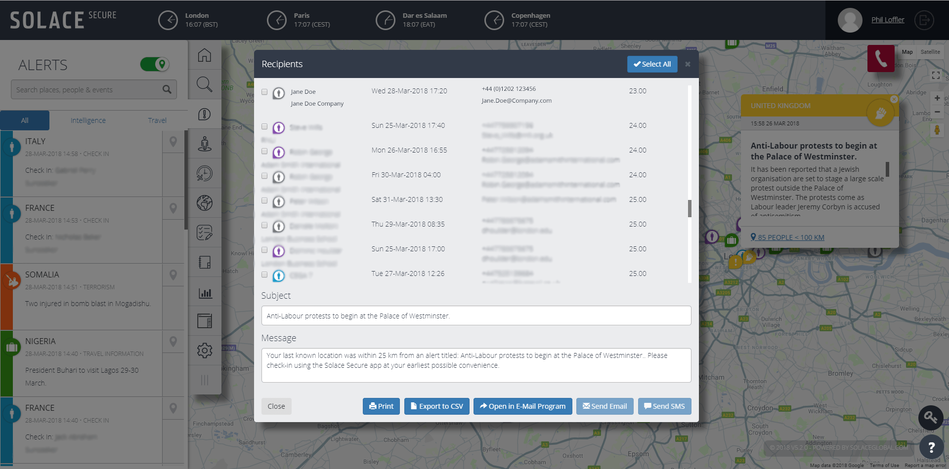Viewport: 949px width, 469px height.
Task: Click the location pin on the SOMALIA alert
Action: click(173, 275)
